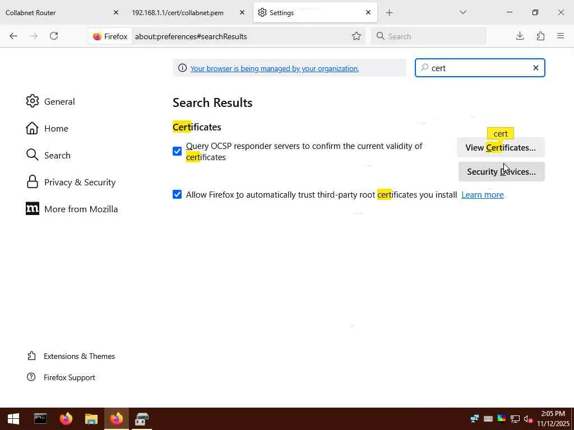
Task: Open General settings category
Action: point(50,101)
